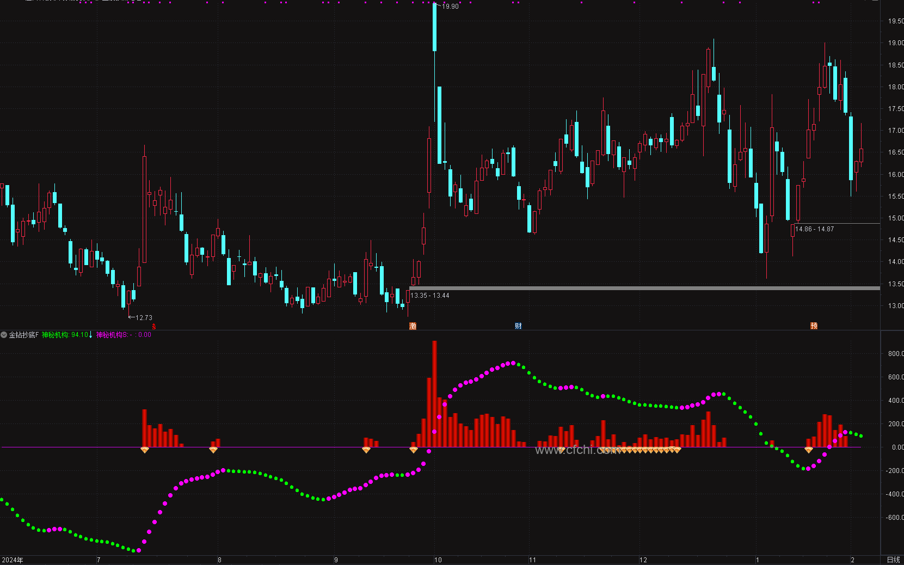904x565 pixels.
Task: Click the orange 预 forecast marker icon
Action: [814, 326]
